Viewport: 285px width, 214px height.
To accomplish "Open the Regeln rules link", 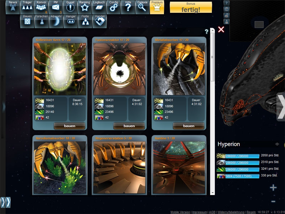I will click(x=251, y=212).
